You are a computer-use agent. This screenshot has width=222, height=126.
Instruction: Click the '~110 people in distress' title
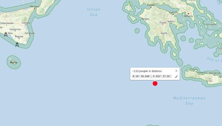click(147, 71)
